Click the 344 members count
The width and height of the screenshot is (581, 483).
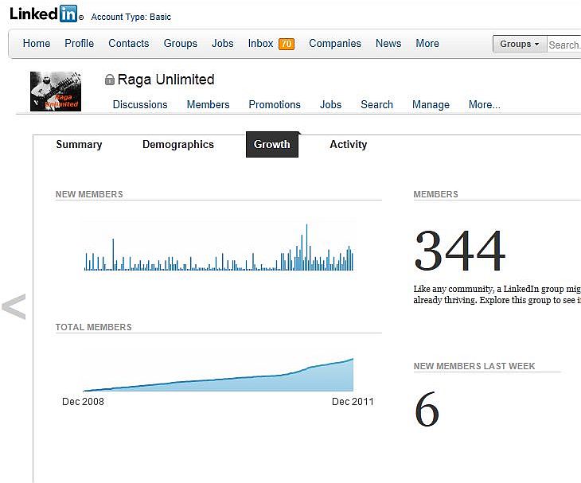click(x=460, y=251)
